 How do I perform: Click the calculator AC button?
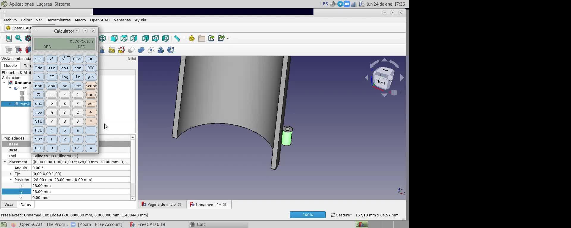point(91,59)
